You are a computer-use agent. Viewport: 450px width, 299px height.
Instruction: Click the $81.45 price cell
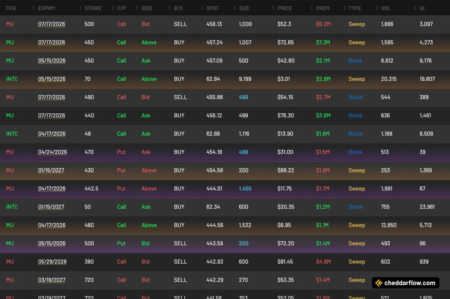[x=285, y=262]
